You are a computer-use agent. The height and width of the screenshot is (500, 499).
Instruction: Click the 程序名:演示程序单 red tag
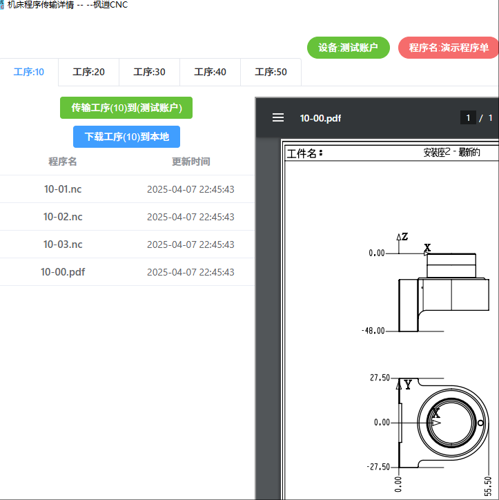(x=448, y=48)
